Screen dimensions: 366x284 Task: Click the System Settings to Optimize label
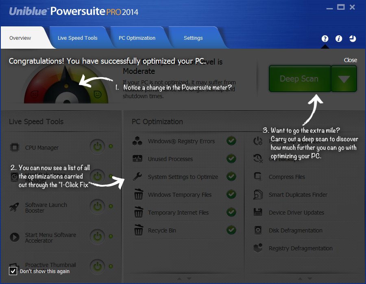[x=183, y=177]
